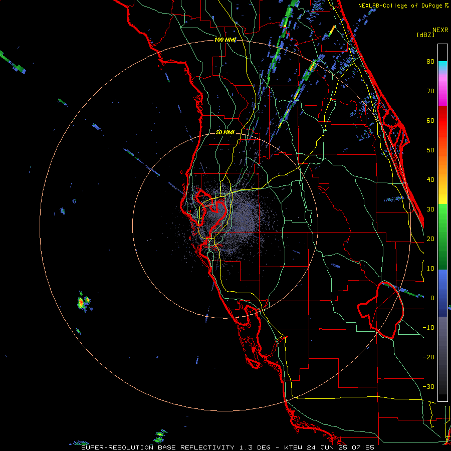Viewport: 451px width, 451px height.
Task: Click the 40 value on the dBZ scale
Action: click(430, 180)
